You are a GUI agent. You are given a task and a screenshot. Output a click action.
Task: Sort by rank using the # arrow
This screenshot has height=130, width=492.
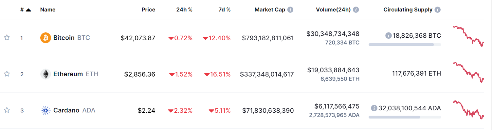coord(26,10)
